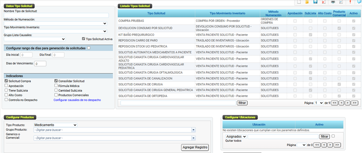This screenshot has height=153, width=362.
Task: Click the blue speech bubble icon
Action: 360,2
